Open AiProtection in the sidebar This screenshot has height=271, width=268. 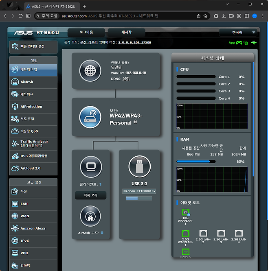[33, 107]
